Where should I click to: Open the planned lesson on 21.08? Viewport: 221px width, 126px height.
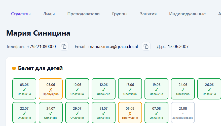pos(183,113)
